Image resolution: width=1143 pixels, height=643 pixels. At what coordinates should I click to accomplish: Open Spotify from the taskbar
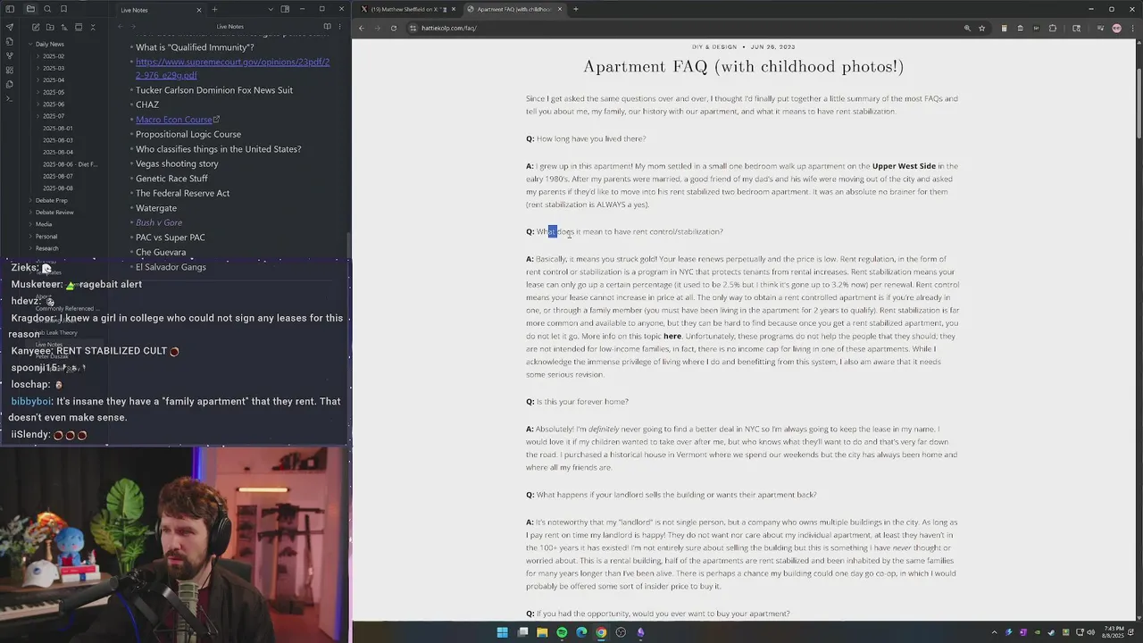pyautogui.click(x=562, y=632)
